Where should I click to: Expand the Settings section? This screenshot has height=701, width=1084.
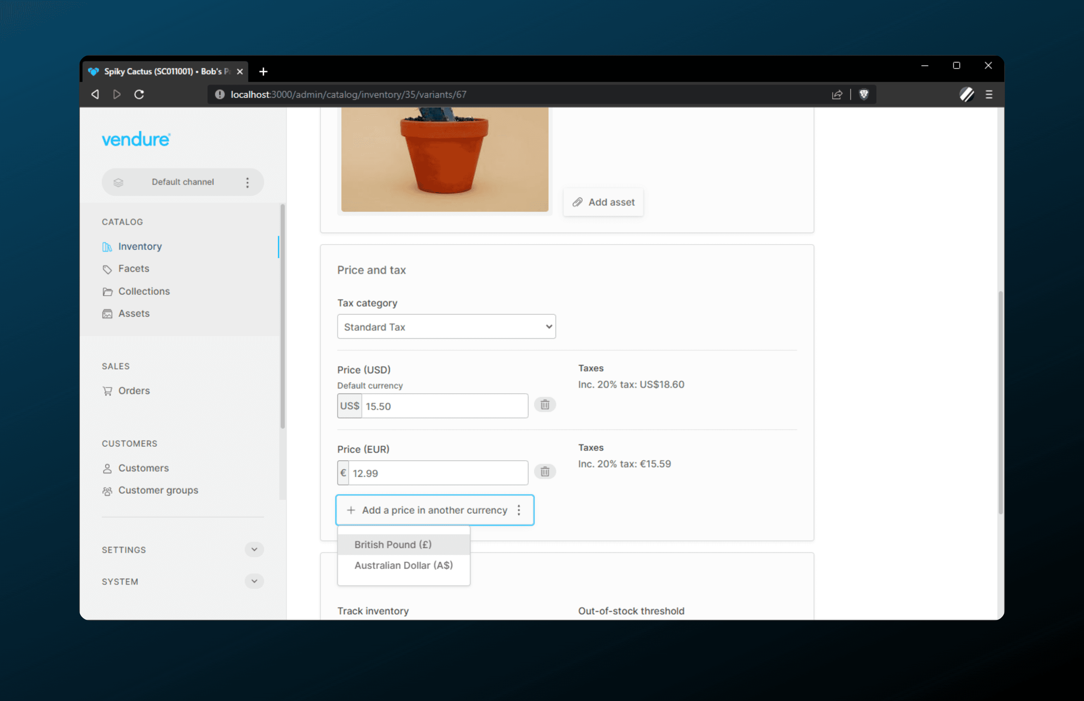click(x=254, y=549)
